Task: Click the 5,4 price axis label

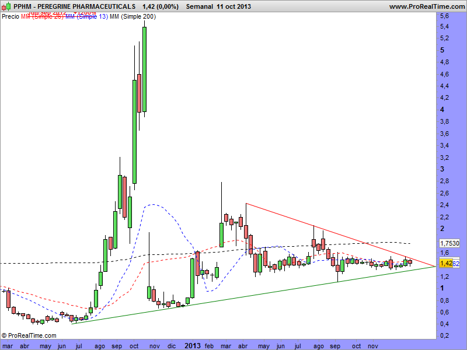Action: [x=444, y=27]
